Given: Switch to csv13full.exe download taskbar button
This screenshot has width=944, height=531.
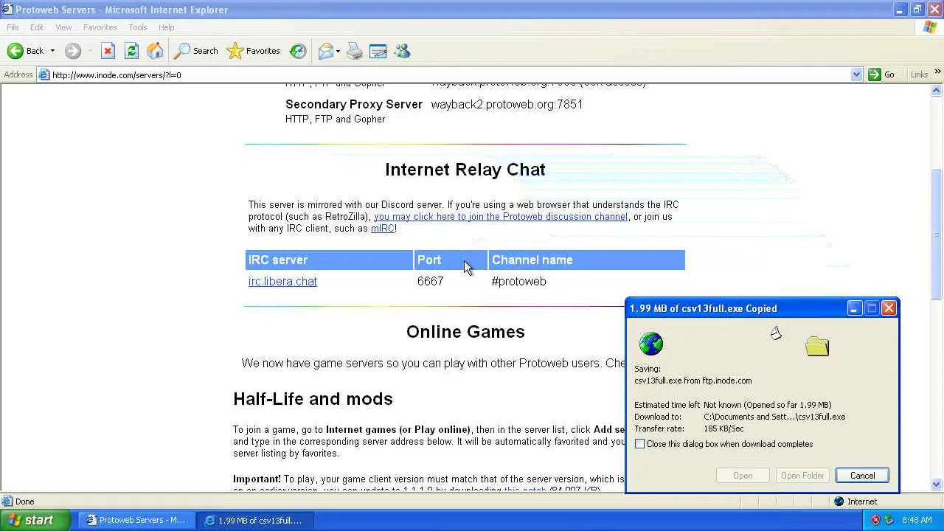Looking at the screenshot, I should pos(255,520).
